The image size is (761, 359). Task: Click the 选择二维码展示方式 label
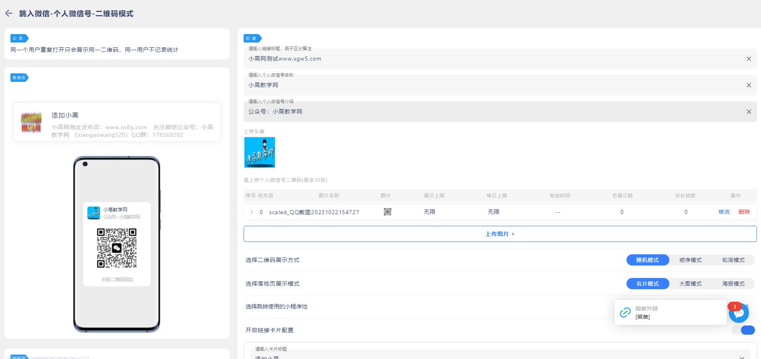click(x=273, y=260)
